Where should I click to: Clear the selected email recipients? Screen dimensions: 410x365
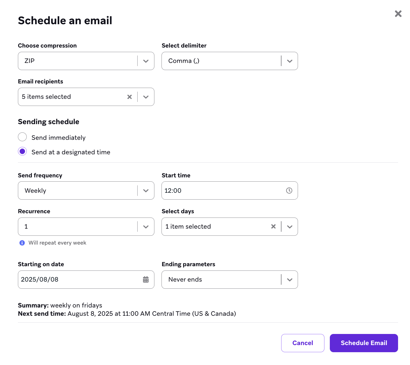tap(130, 97)
